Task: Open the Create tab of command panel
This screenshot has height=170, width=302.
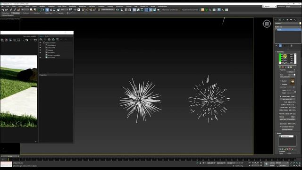Action: (x=276, y=20)
